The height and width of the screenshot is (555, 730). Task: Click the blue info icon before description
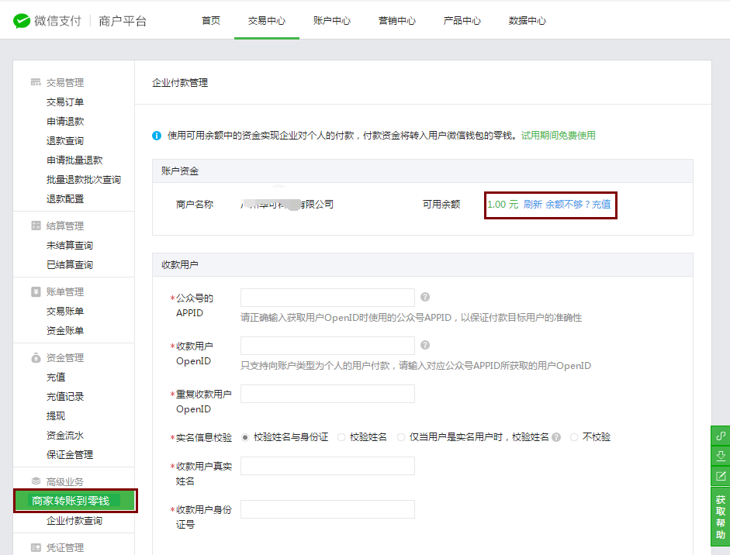pyautogui.click(x=157, y=136)
